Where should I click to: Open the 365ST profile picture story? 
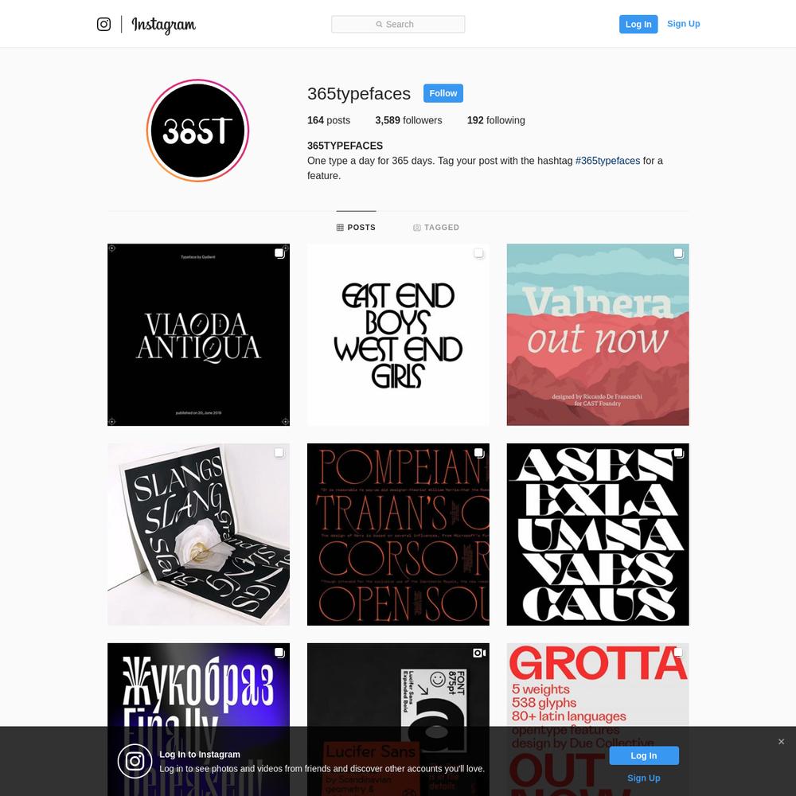198,131
